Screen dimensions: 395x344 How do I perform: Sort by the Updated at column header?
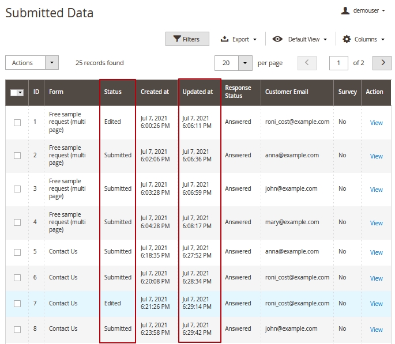198,92
